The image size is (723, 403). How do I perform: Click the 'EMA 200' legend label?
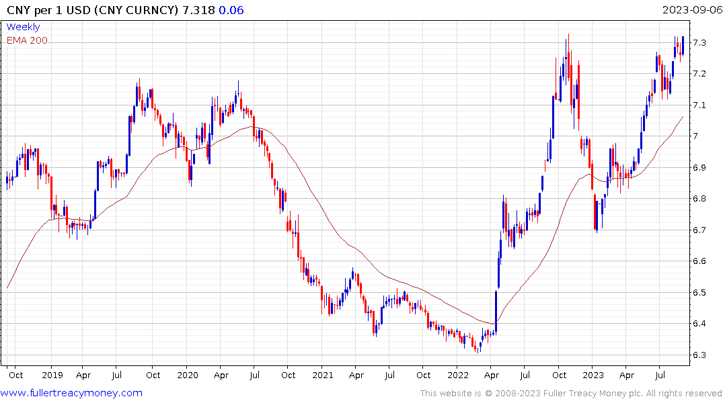[27, 40]
